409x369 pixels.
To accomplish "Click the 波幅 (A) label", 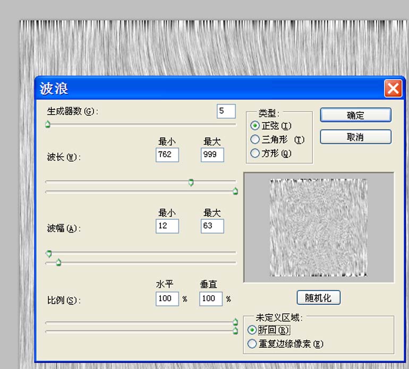I will pyautogui.click(x=64, y=228).
